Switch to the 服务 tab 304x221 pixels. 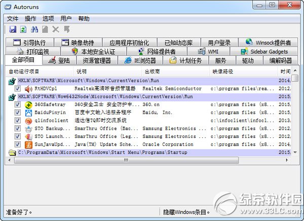pos(222,60)
